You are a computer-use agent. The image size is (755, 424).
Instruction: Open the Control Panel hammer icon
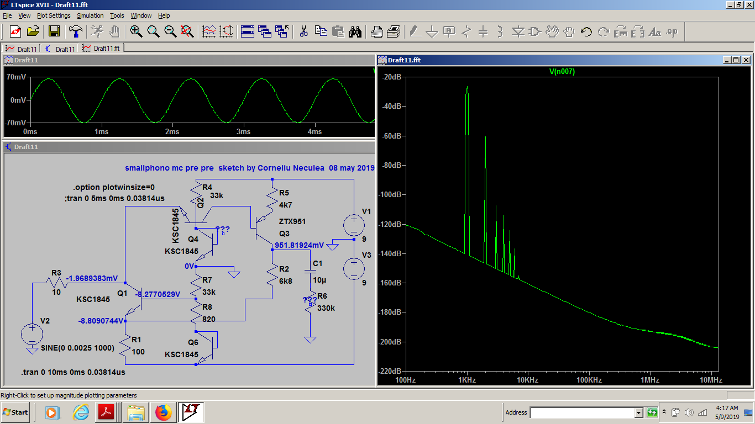click(76, 31)
